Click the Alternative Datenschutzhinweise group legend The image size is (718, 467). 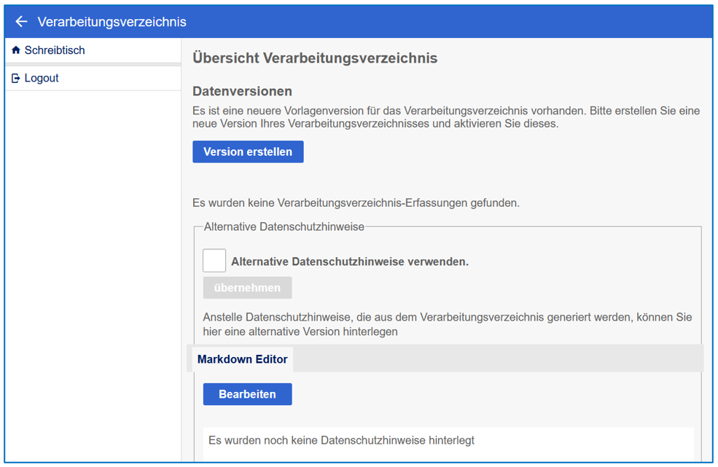coord(284,227)
